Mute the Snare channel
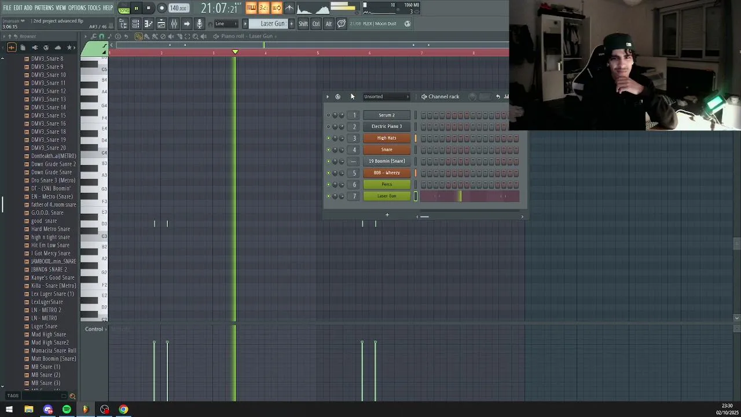The height and width of the screenshot is (417, 741). click(328, 149)
